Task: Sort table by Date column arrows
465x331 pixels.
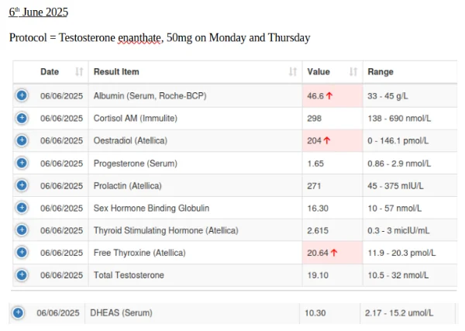Action: pyautogui.click(x=79, y=72)
